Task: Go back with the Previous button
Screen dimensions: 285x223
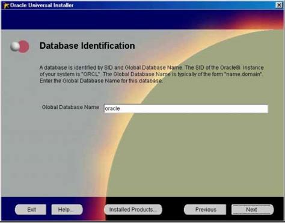Action: (x=205, y=210)
